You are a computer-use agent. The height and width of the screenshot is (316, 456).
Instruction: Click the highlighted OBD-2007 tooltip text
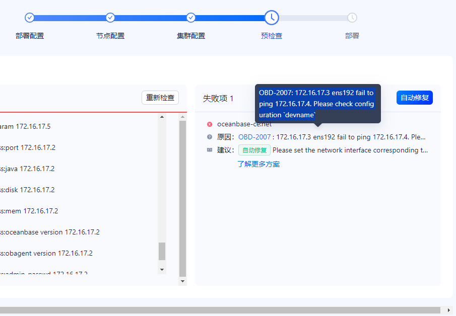tap(316, 104)
